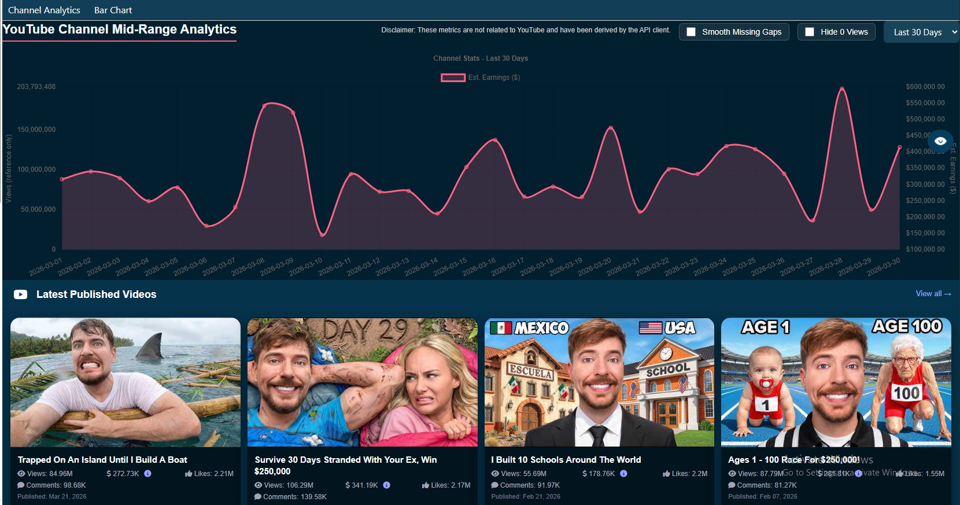The width and height of the screenshot is (960, 505).
Task: Click the 'YouTube Channel Mid-Range Analytics' heading
Action: click(x=120, y=30)
